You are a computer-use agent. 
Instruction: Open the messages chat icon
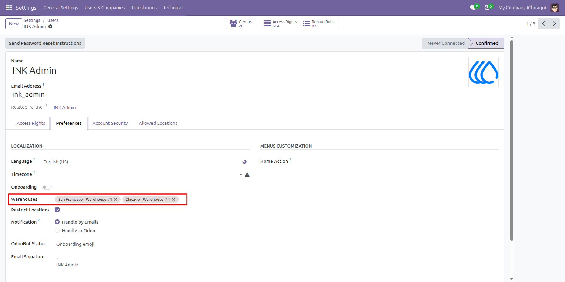tap(473, 8)
